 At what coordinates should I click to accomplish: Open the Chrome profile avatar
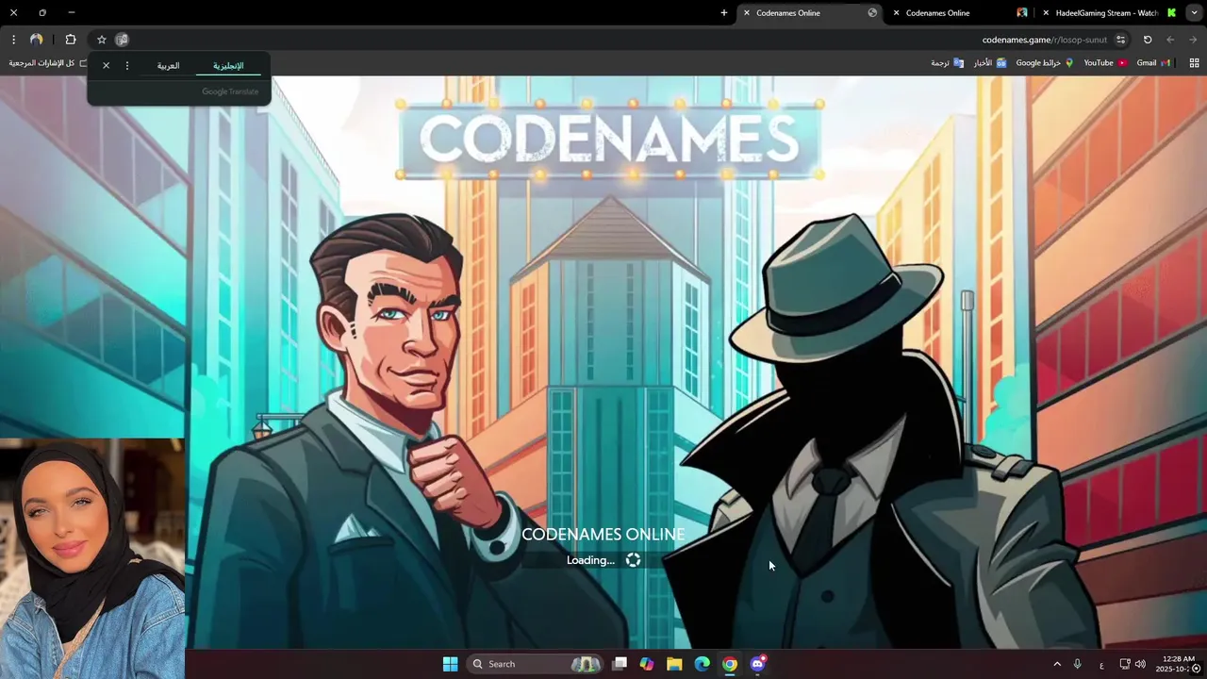click(x=36, y=40)
